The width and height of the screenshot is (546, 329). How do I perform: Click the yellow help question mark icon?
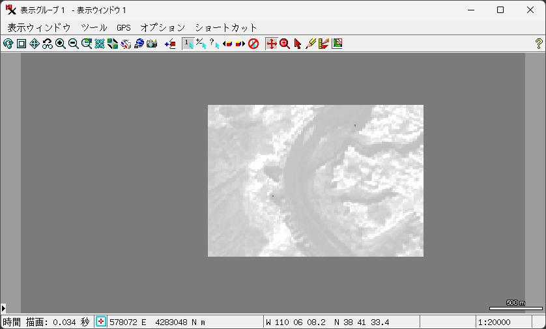coord(539,44)
